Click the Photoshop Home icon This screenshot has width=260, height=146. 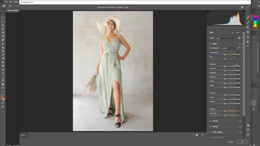click(x=4, y=6)
